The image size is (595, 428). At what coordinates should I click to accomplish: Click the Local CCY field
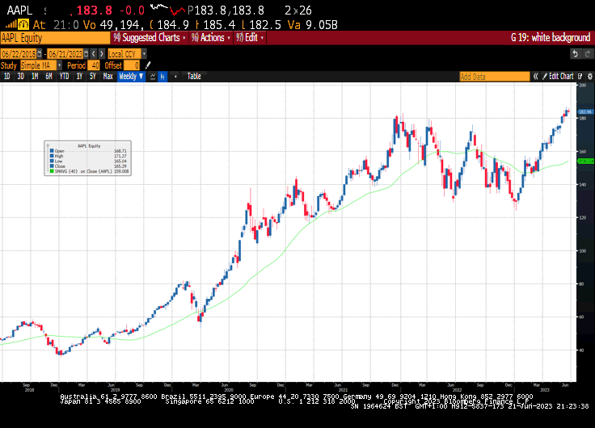[124, 54]
